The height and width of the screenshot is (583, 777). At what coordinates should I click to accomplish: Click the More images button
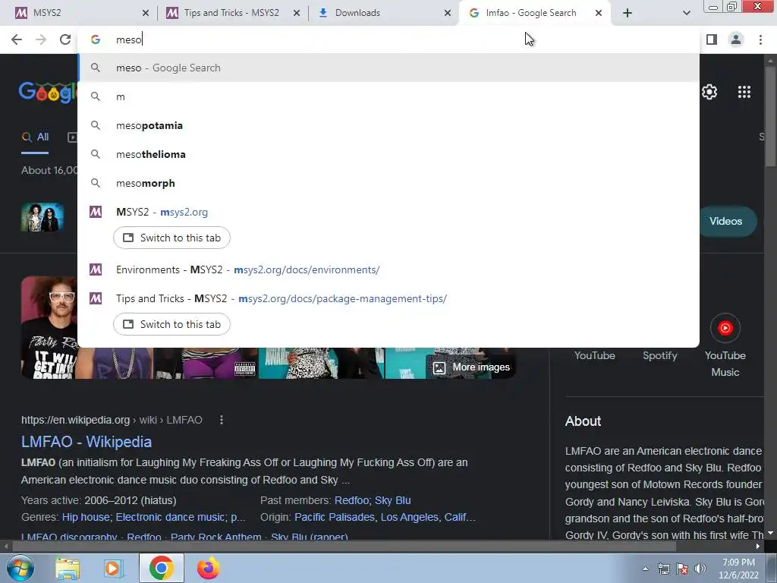coord(472,367)
